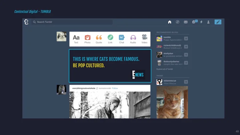Create a new Quote post

(x=99, y=39)
